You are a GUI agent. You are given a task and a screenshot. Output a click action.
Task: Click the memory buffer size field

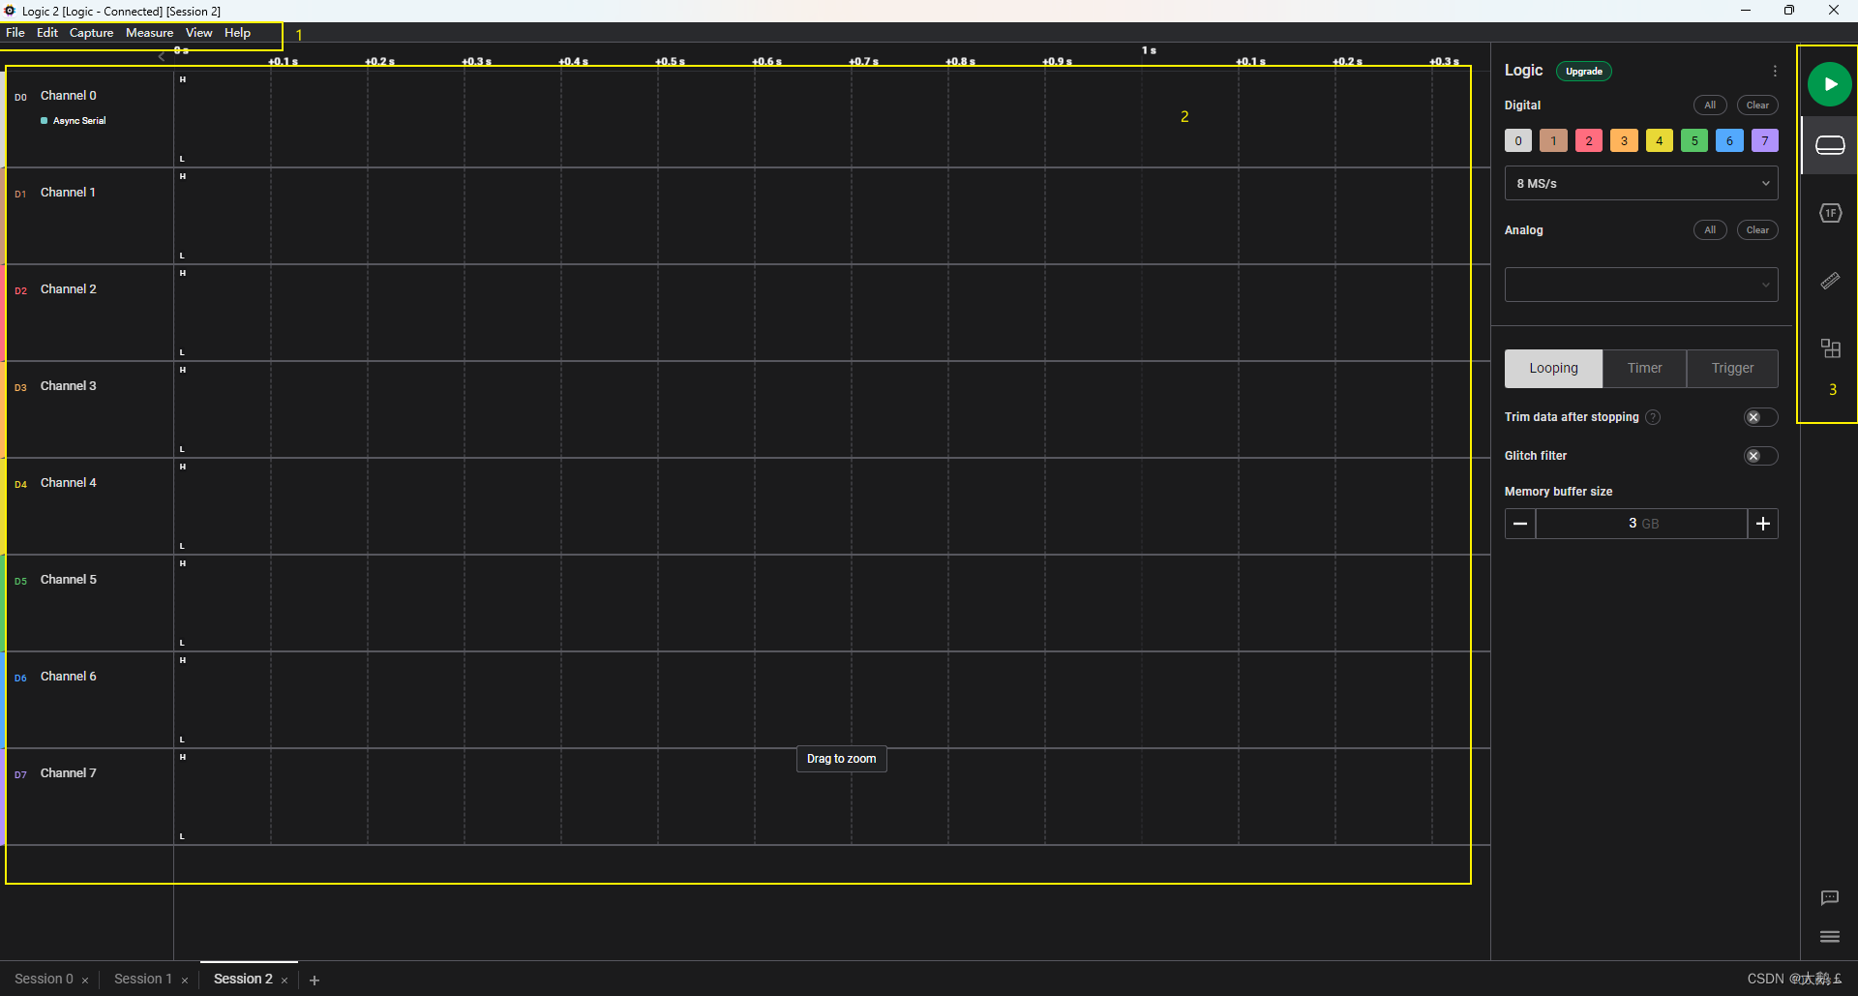tap(1641, 524)
